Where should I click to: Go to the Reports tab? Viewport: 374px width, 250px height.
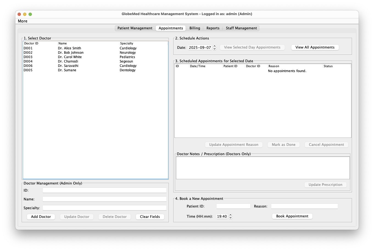(x=213, y=28)
